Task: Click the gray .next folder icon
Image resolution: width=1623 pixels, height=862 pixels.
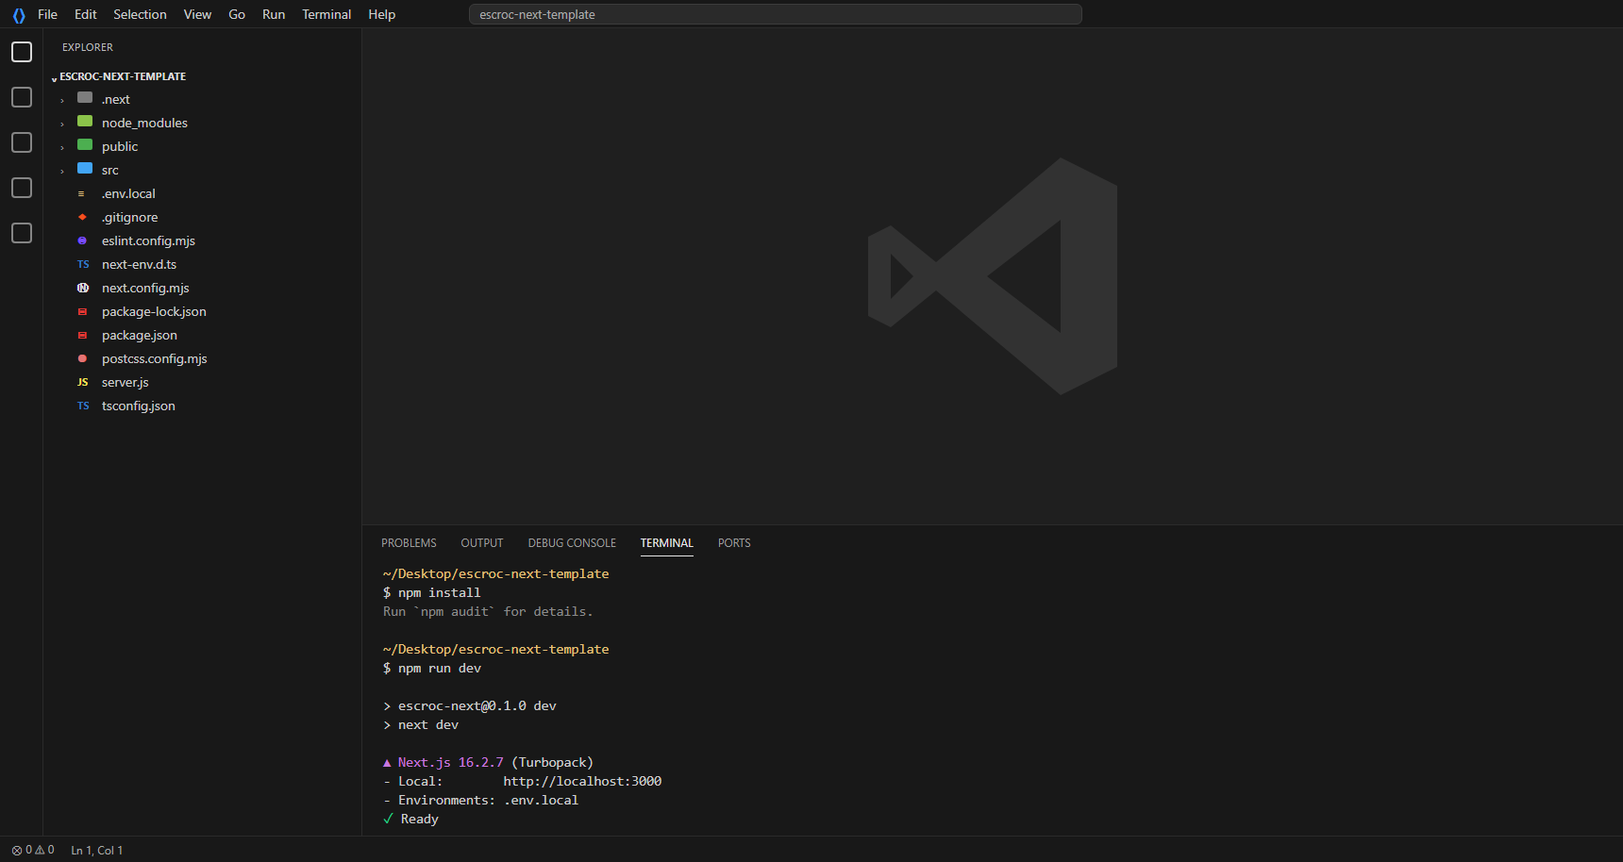Action: 85,98
